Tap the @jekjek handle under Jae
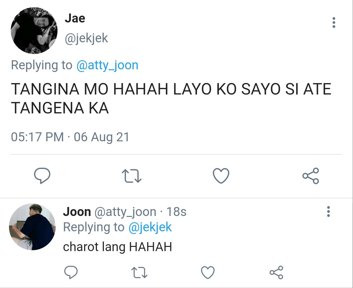 [x=87, y=38]
